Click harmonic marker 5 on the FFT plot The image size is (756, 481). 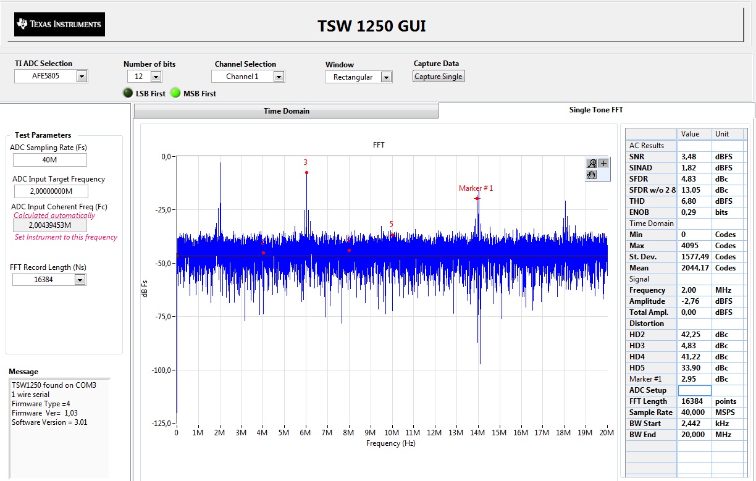pyautogui.click(x=392, y=235)
